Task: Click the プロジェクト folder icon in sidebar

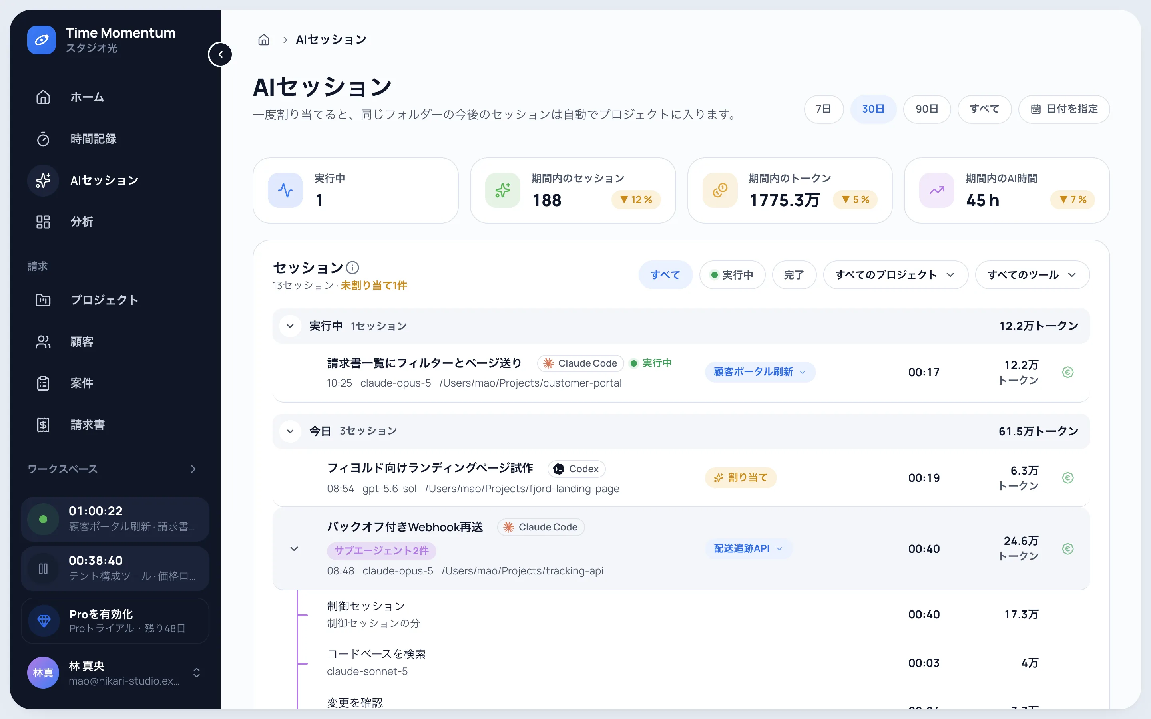Action: 43,300
